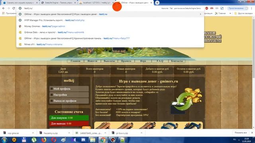Image resolution: width=255 pixels, height=143 pixels.
Task: Open hausemy.ru.zip downloaded file
Action: (51, 133)
